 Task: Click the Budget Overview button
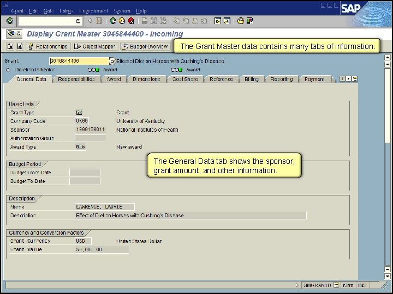click(145, 46)
